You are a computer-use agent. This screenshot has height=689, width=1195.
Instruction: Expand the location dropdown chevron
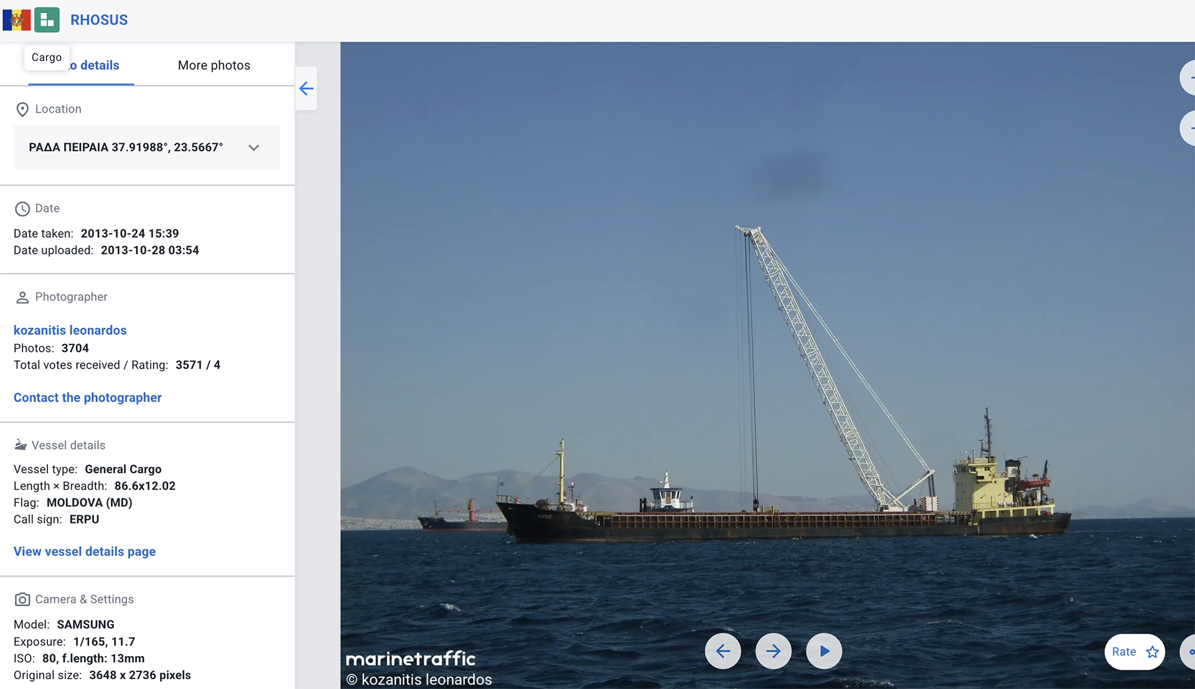pos(253,148)
